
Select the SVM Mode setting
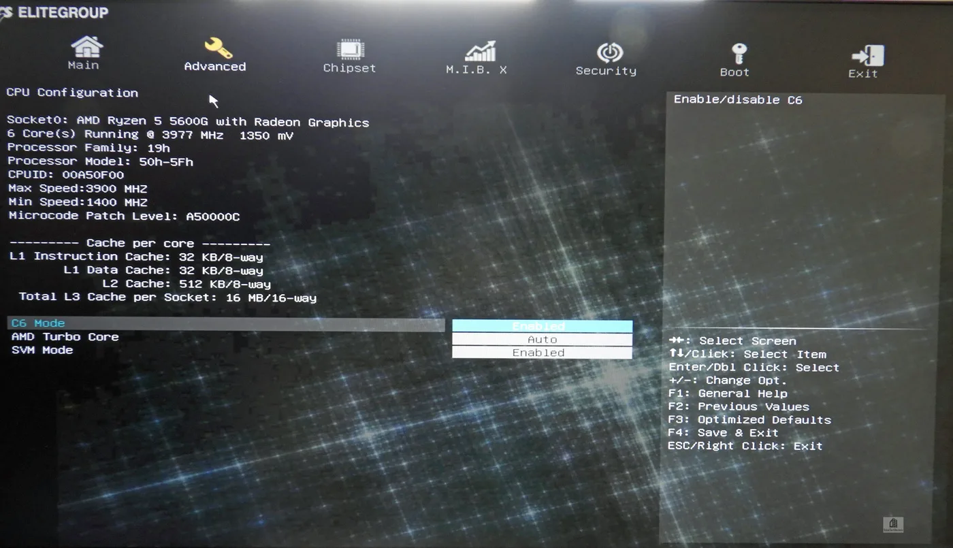[42, 350]
